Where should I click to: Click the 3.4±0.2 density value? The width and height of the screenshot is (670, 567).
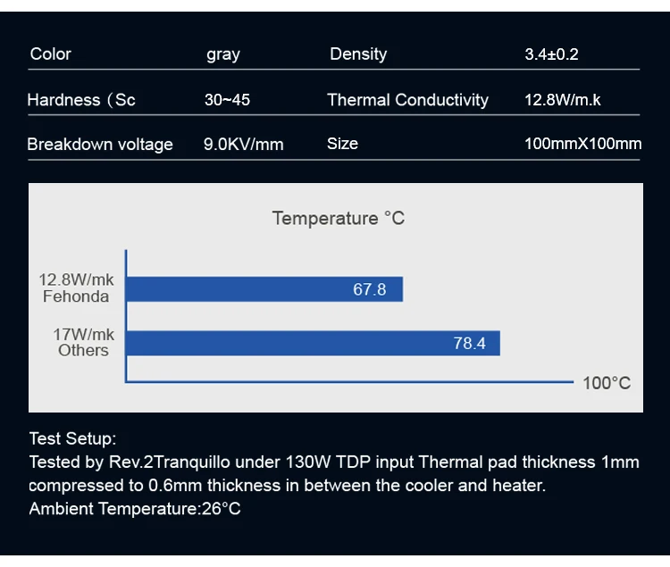pyautogui.click(x=551, y=54)
